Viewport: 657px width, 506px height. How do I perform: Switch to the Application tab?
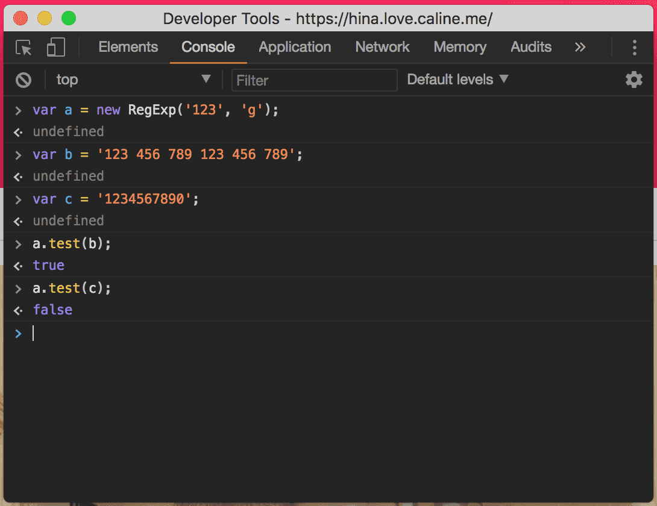pos(295,48)
